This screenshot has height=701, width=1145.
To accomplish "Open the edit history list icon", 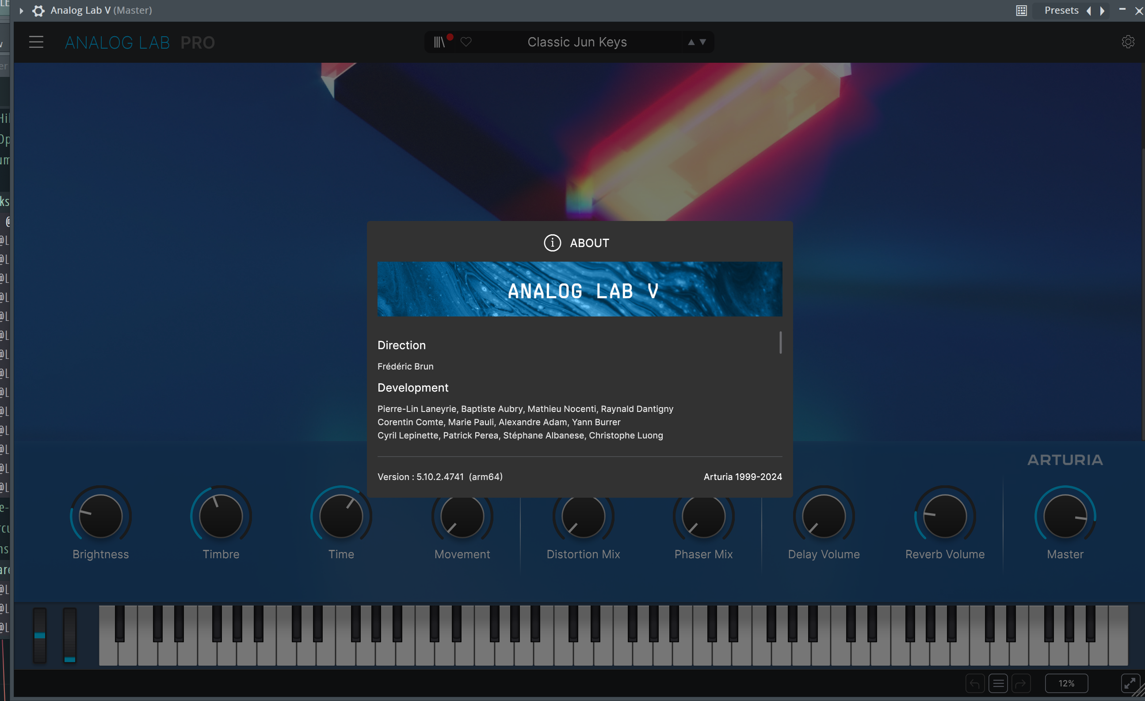I will pyautogui.click(x=998, y=683).
